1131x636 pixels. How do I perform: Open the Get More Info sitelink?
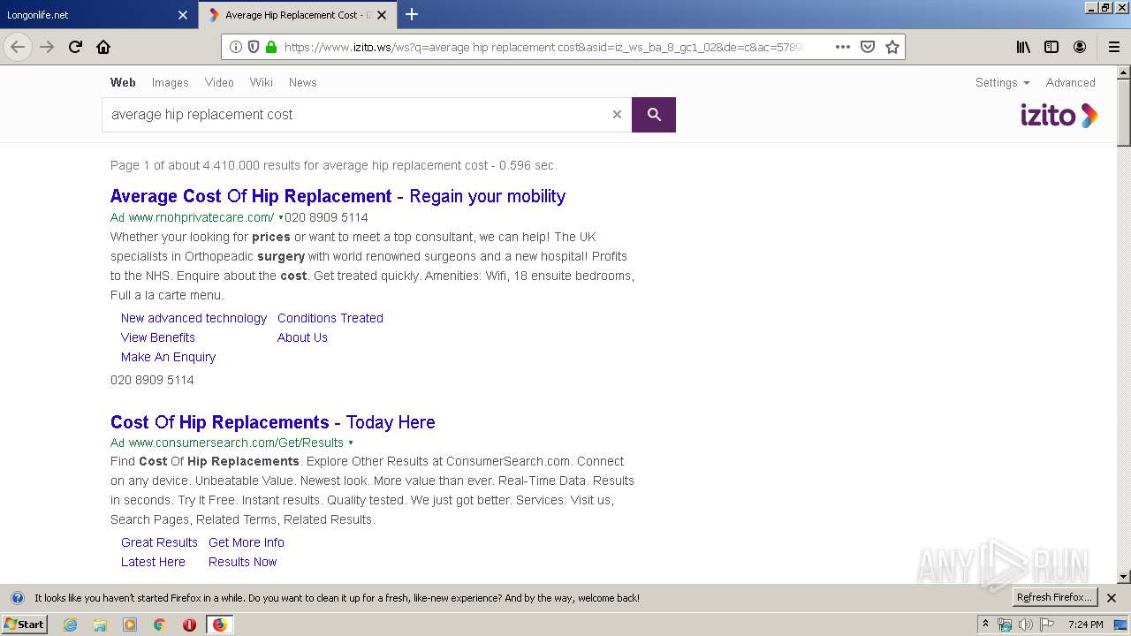click(x=247, y=542)
